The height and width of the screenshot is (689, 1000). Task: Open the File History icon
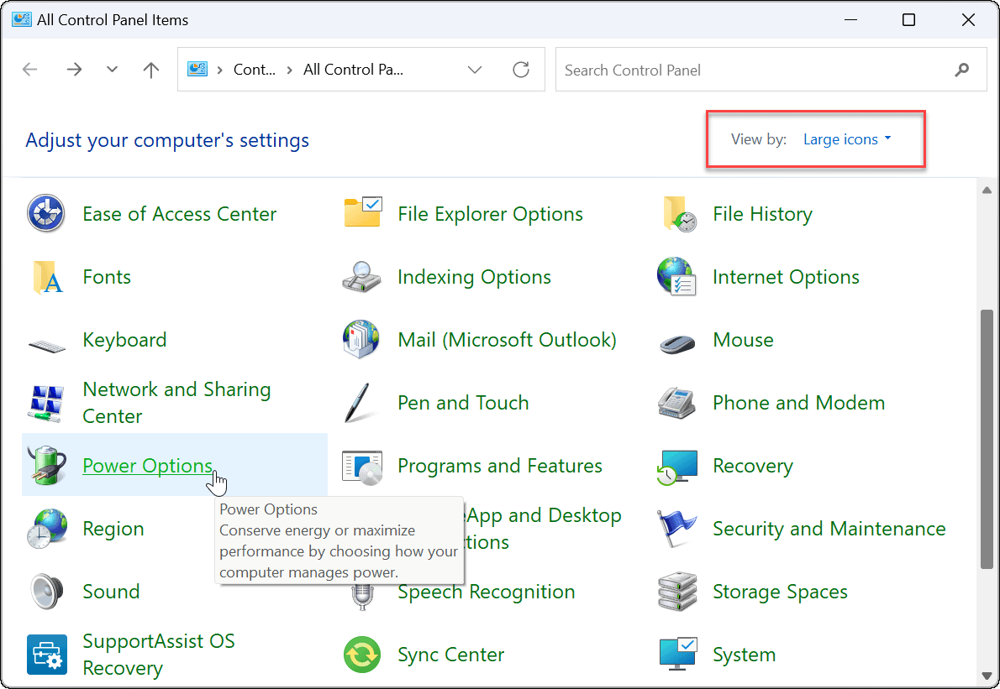click(678, 214)
